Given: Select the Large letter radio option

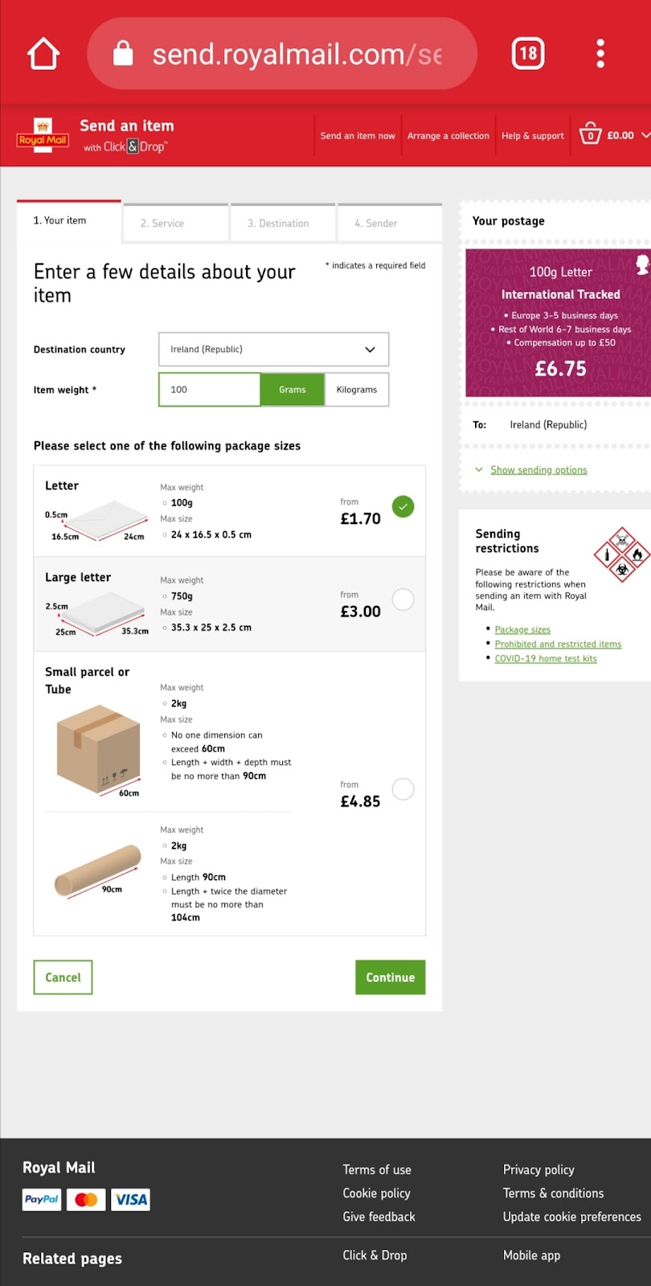Looking at the screenshot, I should point(403,600).
